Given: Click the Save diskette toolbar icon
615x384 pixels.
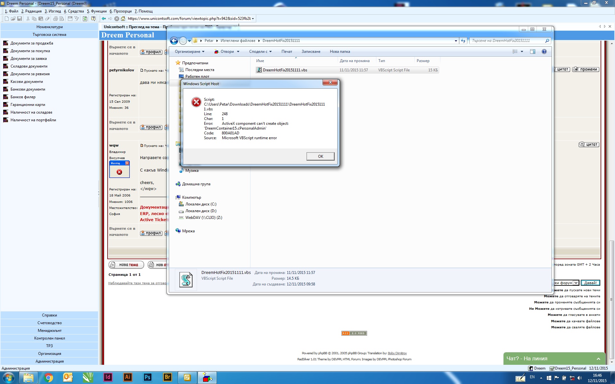Looking at the screenshot, I should [x=20, y=19].
